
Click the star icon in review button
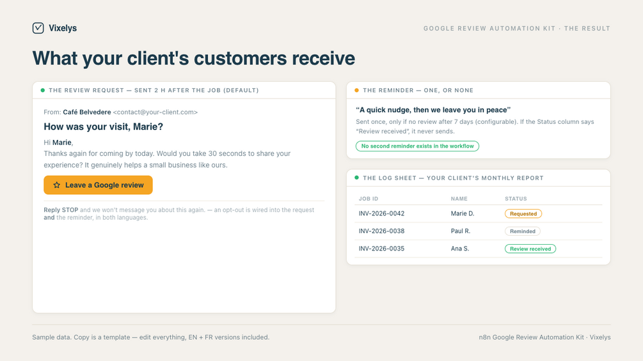pyautogui.click(x=56, y=185)
